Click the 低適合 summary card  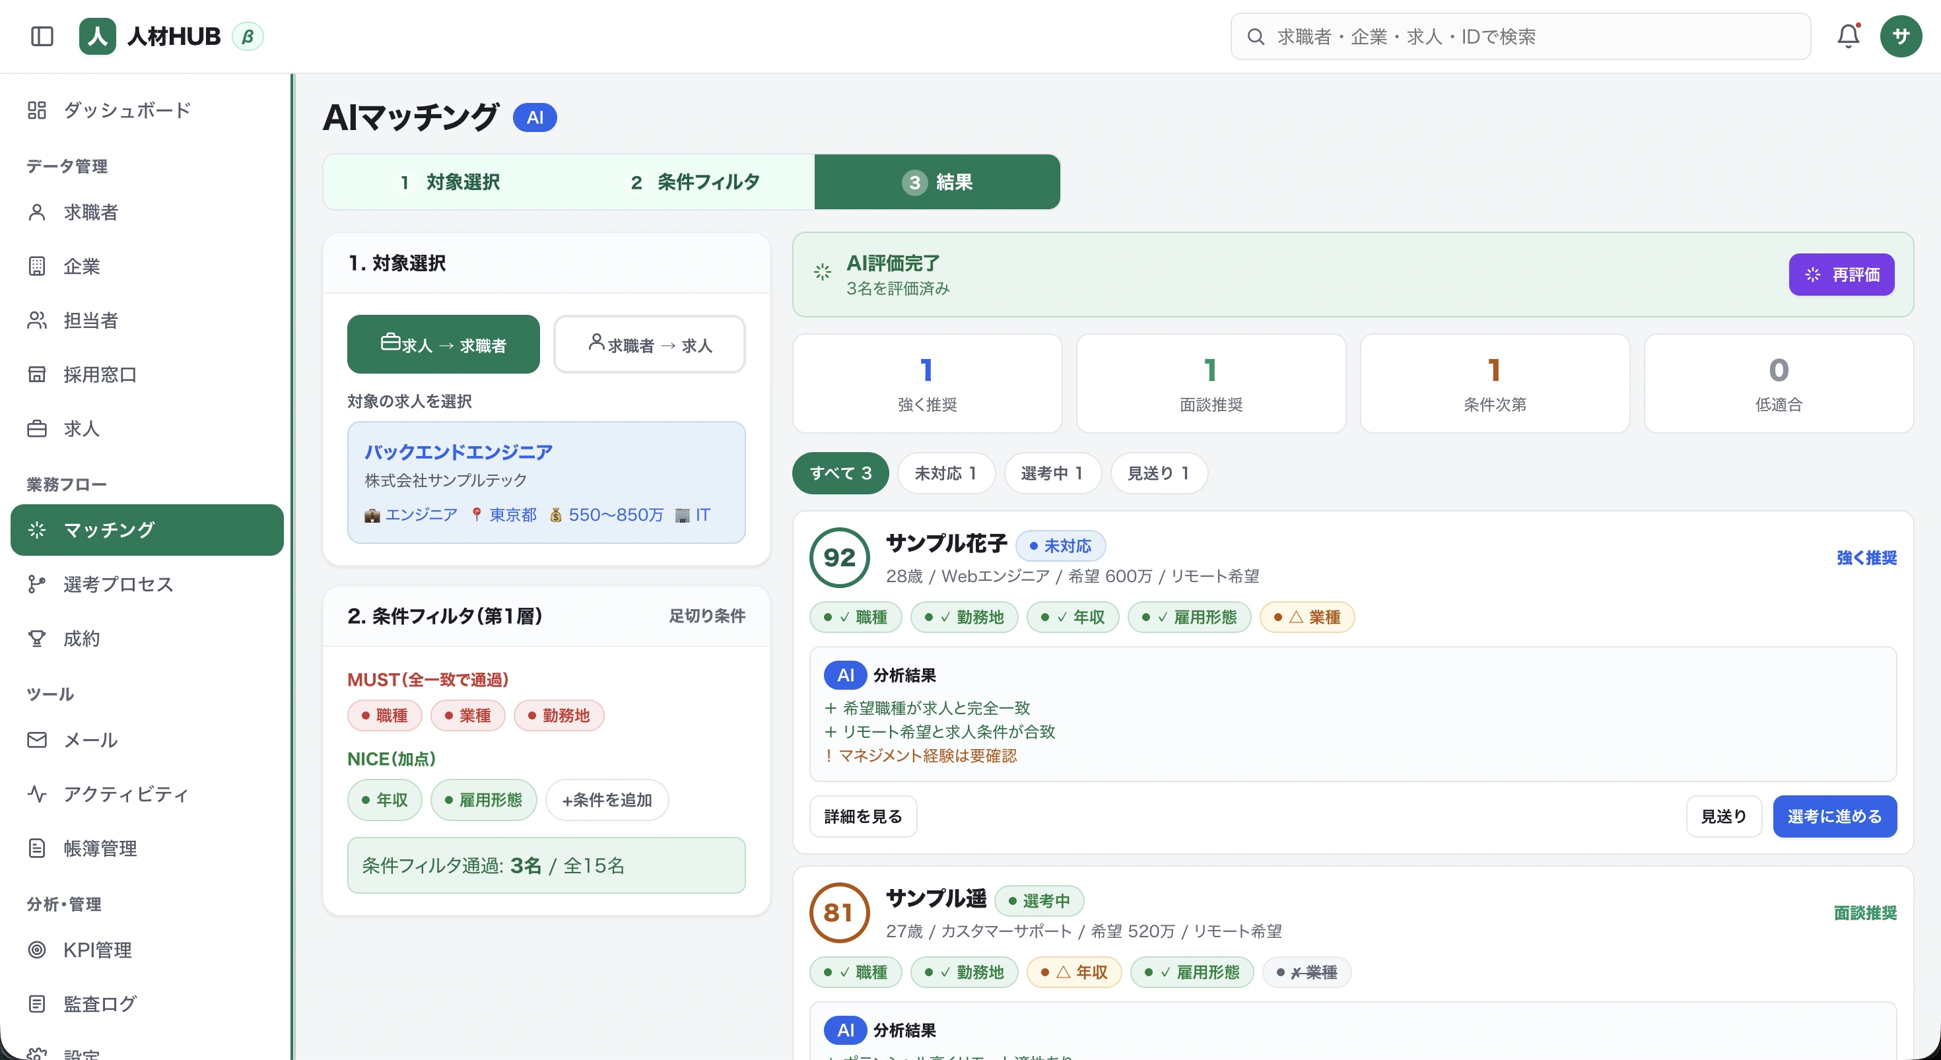[x=1779, y=383]
